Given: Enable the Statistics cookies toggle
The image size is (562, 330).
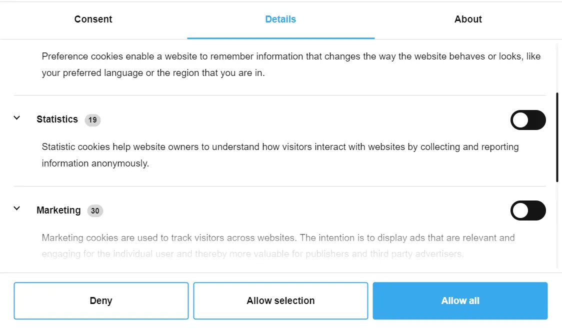Looking at the screenshot, I should coord(528,120).
